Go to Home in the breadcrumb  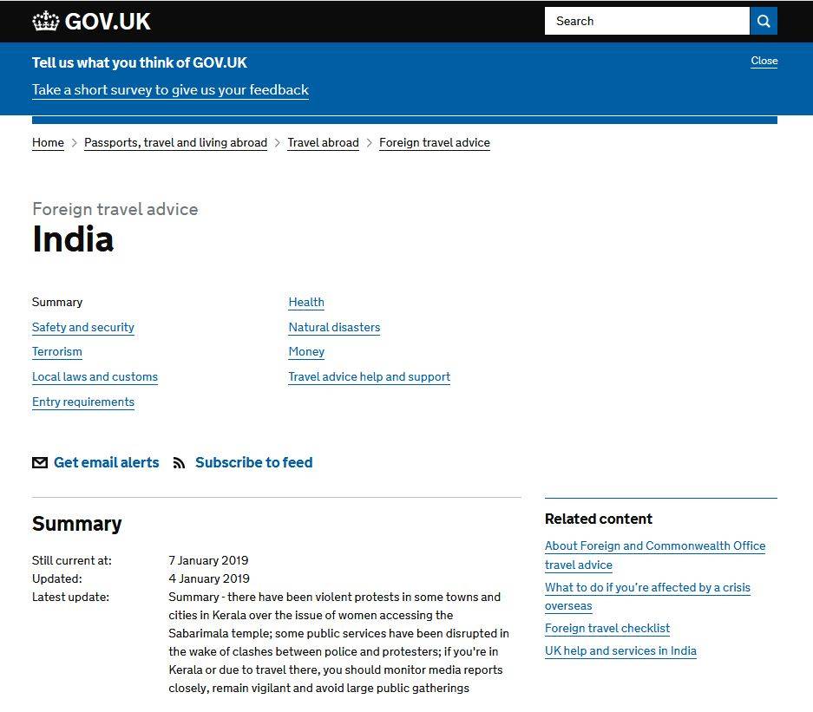point(48,143)
